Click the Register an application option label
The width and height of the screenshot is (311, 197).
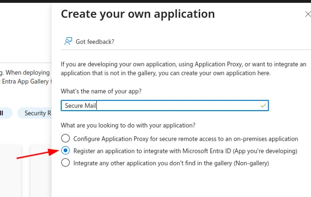(185, 151)
